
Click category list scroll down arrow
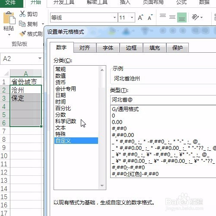pyautogui.click(x=102, y=185)
